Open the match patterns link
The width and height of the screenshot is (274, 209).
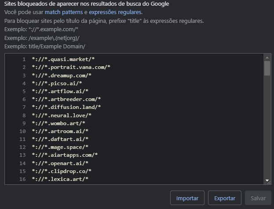pos(64,12)
